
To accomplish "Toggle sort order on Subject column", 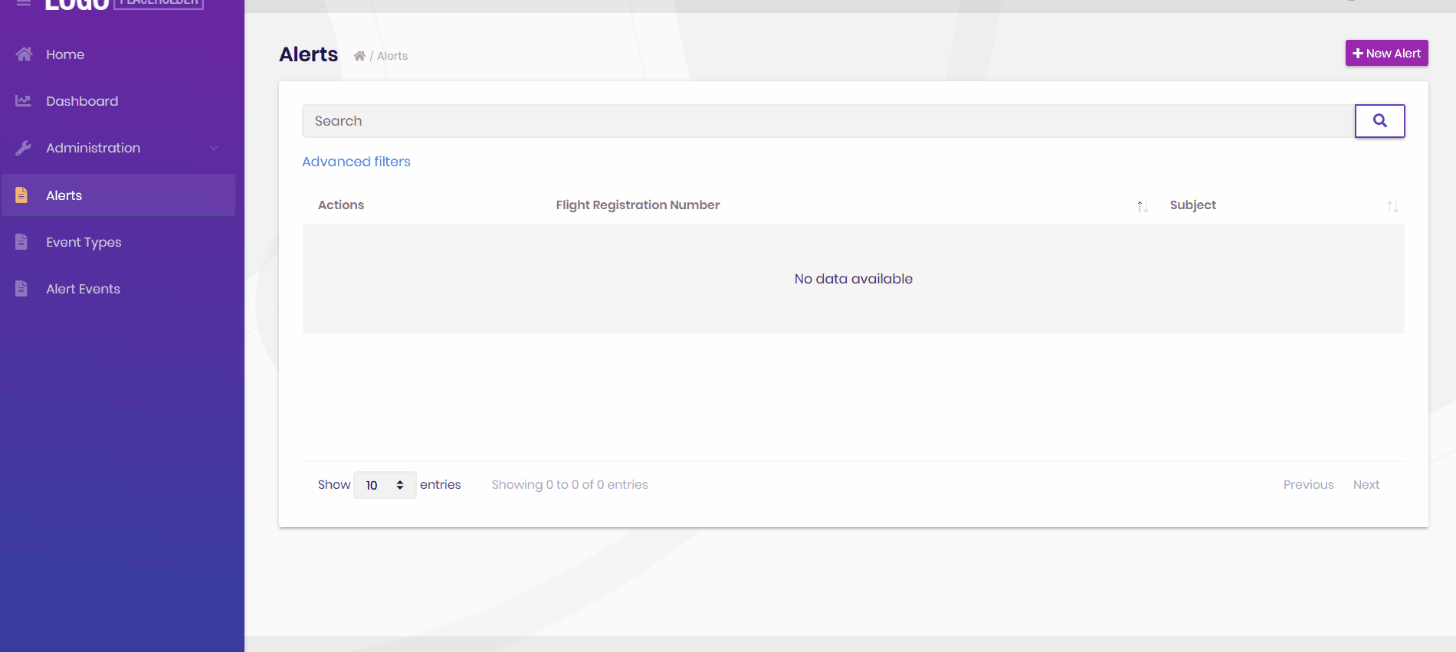I will tap(1392, 206).
